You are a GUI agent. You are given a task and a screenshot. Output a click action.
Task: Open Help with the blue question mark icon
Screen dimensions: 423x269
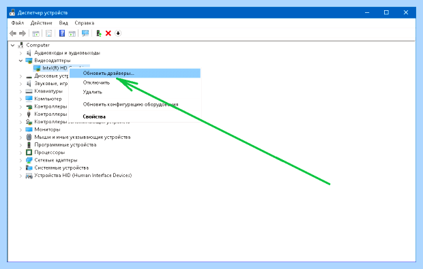pos(62,33)
